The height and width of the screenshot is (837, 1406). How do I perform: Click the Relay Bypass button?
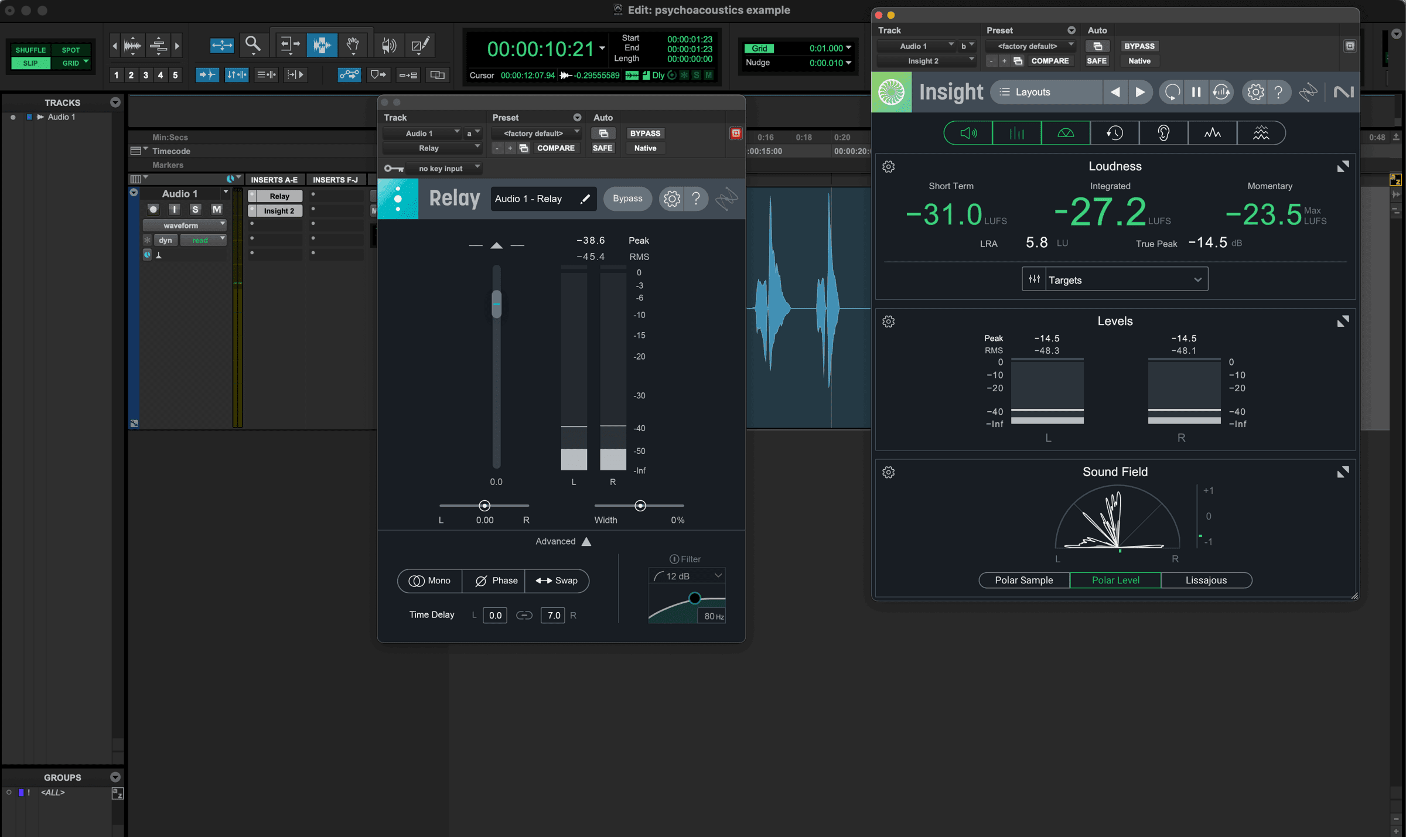pyautogui.click(x=627, y=199)
